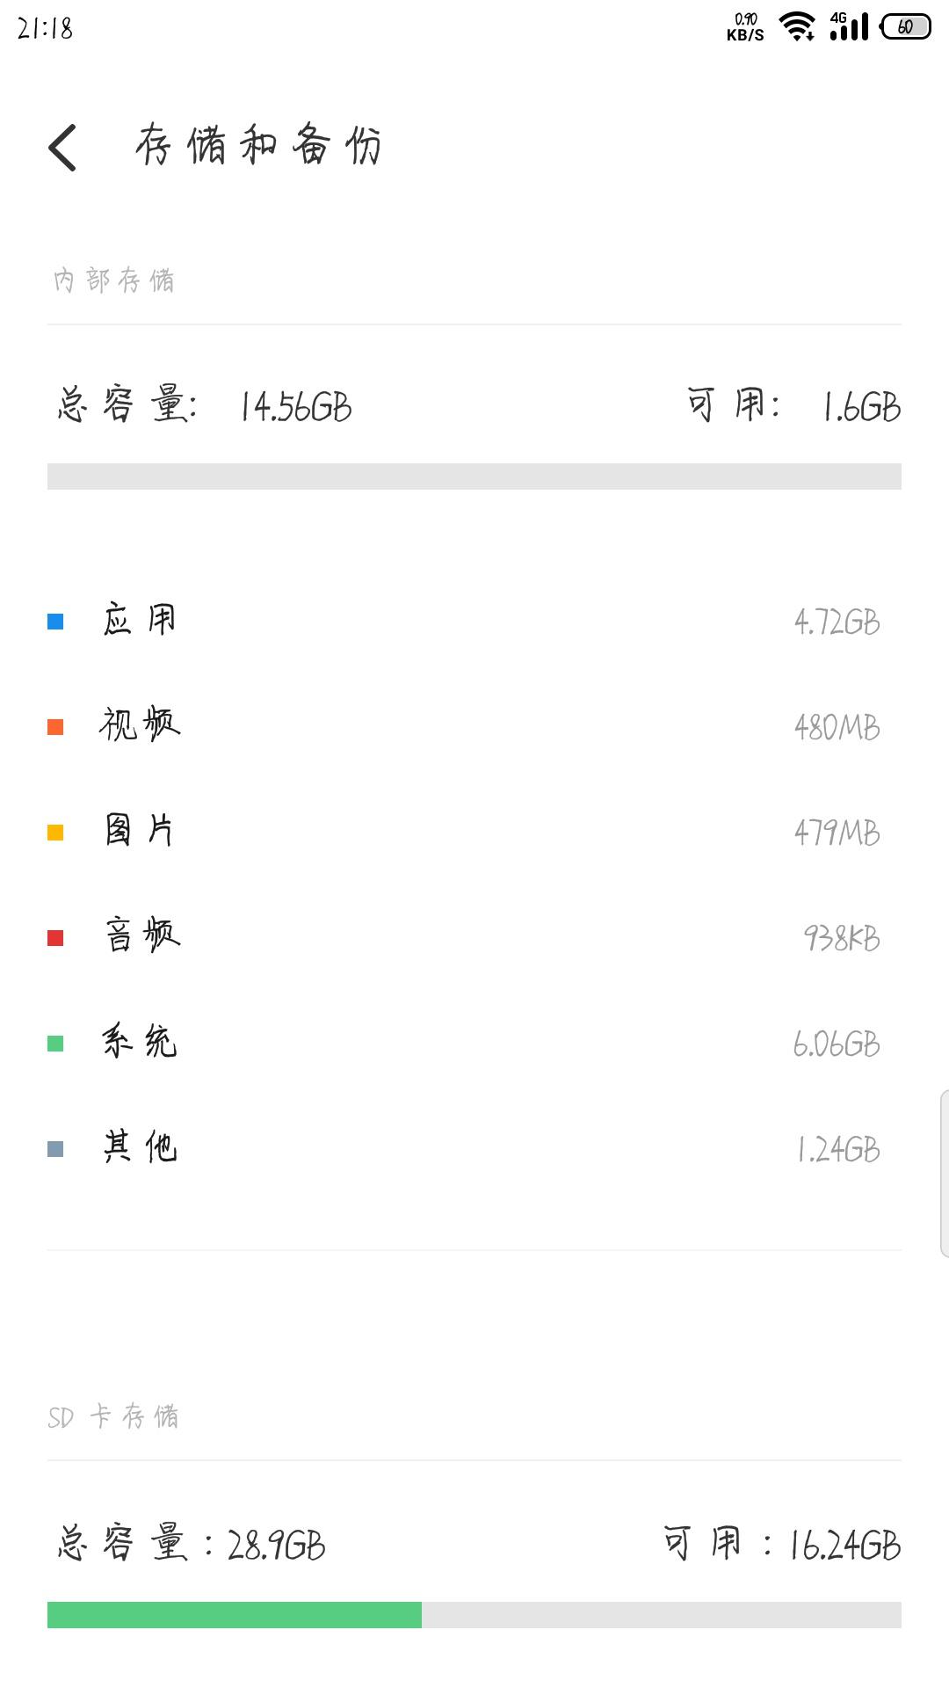Tap the side edge handle tab
Viewport: 949px width, 1688px height.
coord(945,1174)
